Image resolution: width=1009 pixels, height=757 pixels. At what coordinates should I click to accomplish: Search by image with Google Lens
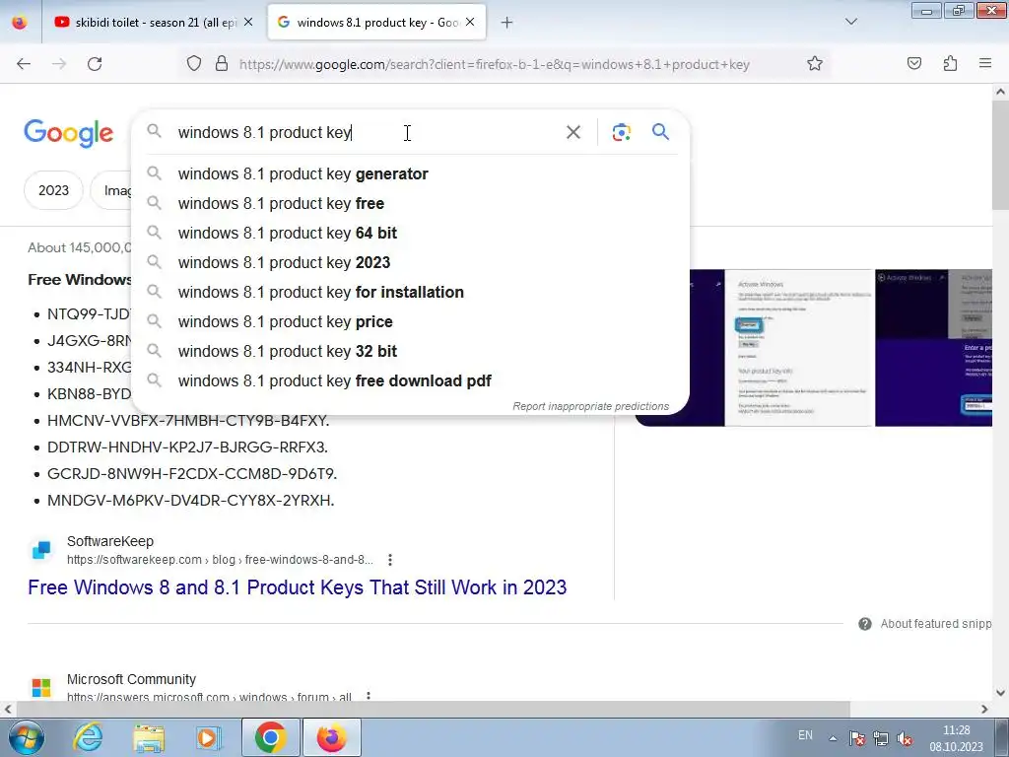click(622, 133)
